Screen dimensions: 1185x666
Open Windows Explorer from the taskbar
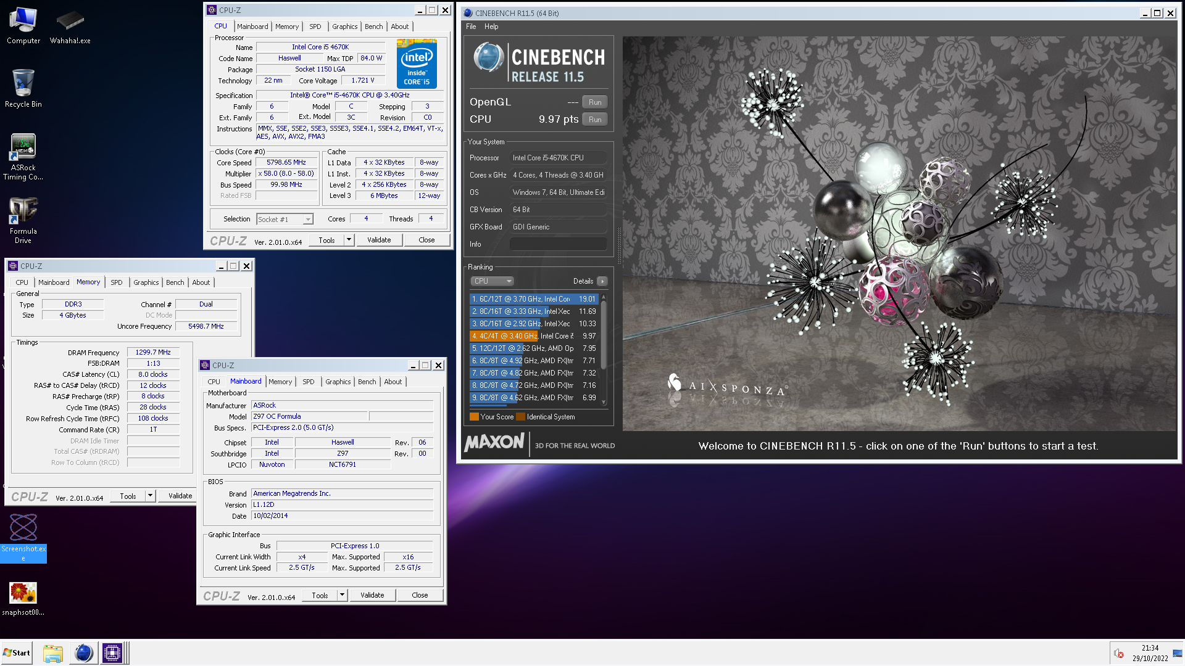click(53, 653)
